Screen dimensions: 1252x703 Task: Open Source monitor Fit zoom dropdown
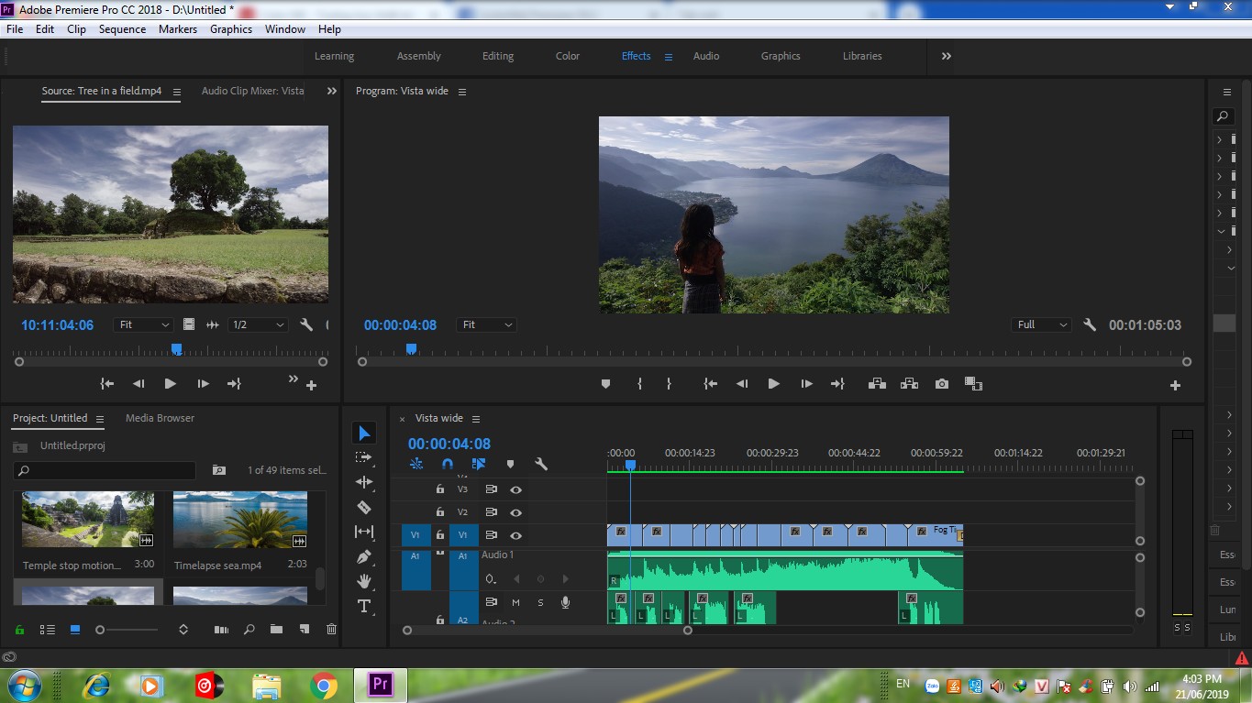(144, 324)
